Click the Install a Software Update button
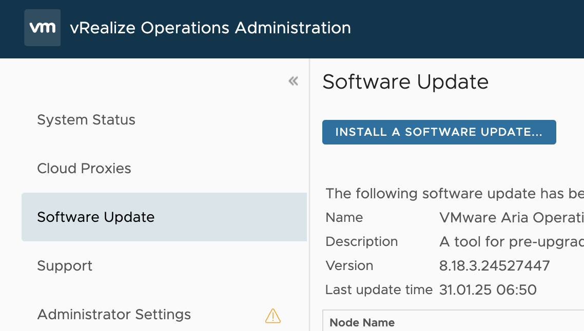Viewport: 584px width, 331px height. tap(439, 132)
